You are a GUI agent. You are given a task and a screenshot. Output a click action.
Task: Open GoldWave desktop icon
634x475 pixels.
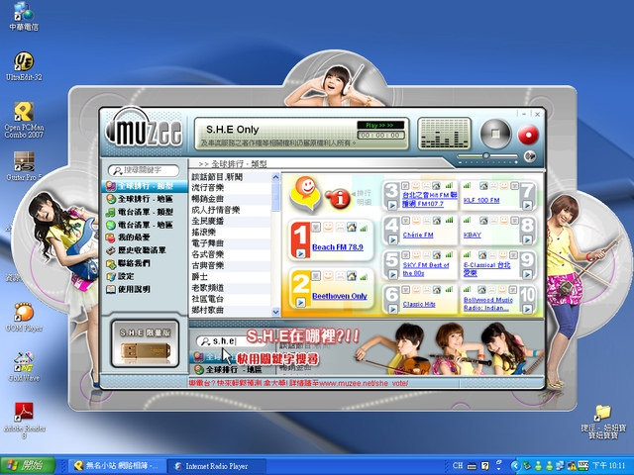pyautogui.click(x=24, y=367)
